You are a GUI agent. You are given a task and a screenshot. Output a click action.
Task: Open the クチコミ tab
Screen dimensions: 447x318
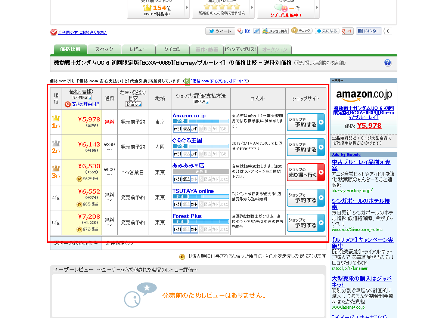[172, 49]
